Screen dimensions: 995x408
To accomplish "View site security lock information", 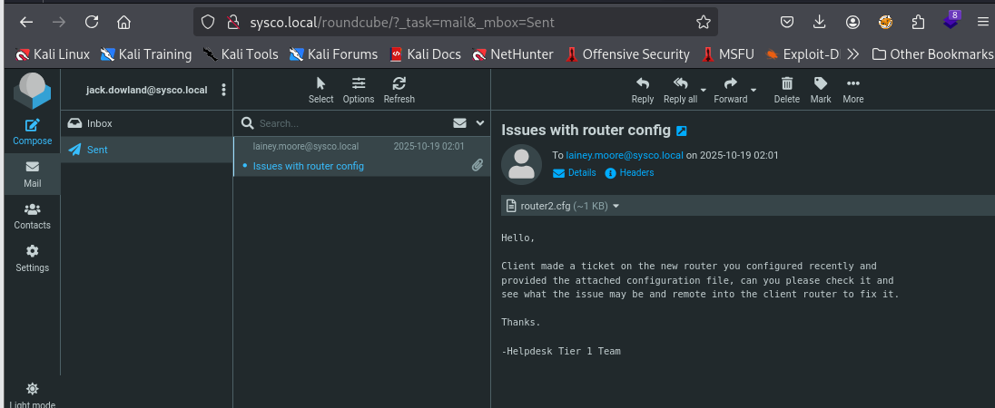I will [x=233, y=22].
